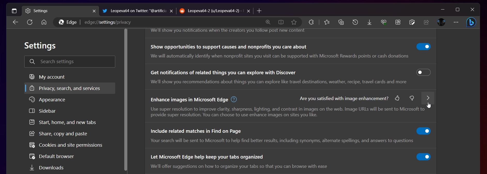Start web capture screenshot tool
This screenshot has height=174, width=487.
coord(412,22)
